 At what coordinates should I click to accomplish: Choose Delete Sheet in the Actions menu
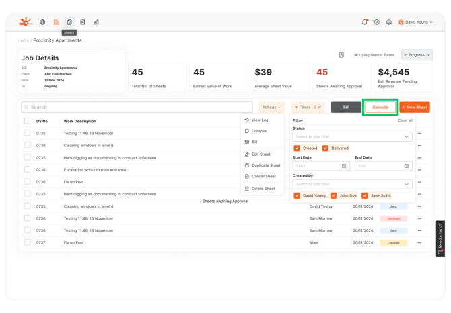pos(263,189)
